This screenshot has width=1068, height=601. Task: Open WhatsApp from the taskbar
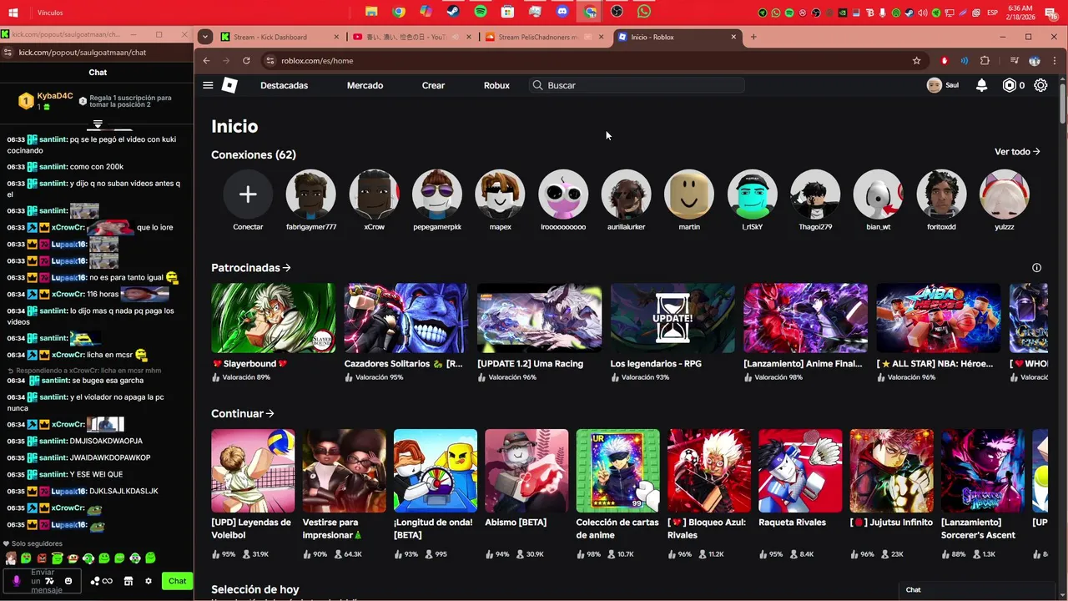click(x=644, y=12)
